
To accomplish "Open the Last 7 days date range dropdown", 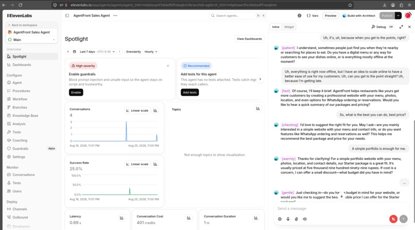I will tap(94, 51).
